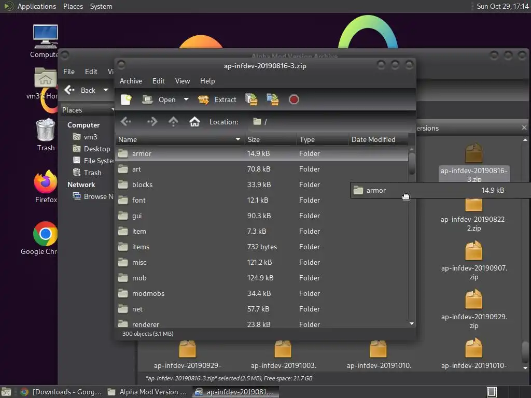The image size is (531, 398).
Task: Click the archive list scroll down arrow
Action: pyautogui.click(x=412, y=324)
